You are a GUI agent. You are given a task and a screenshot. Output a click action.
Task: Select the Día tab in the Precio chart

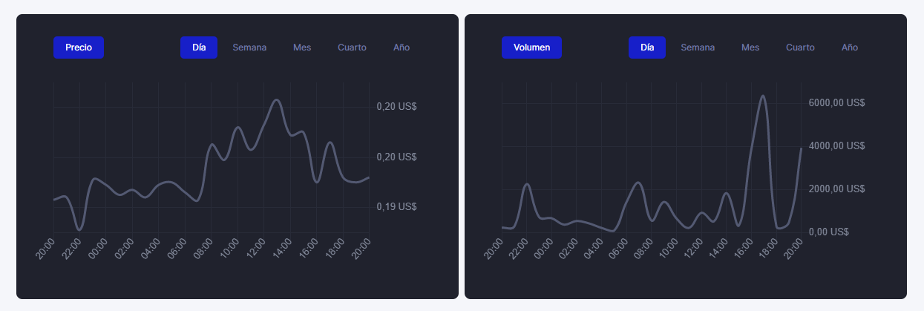coord(199,48)
